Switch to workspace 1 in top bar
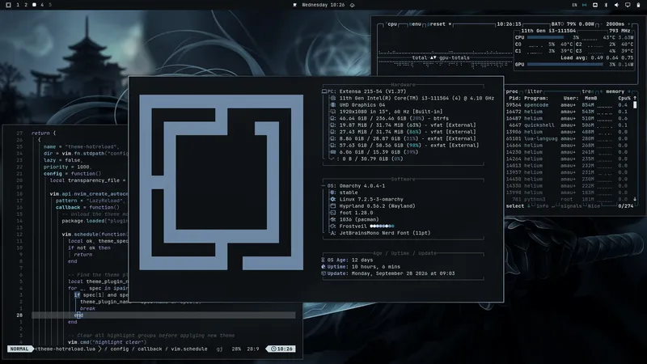This screenshot has height=364, width=647. coord(18,5)
